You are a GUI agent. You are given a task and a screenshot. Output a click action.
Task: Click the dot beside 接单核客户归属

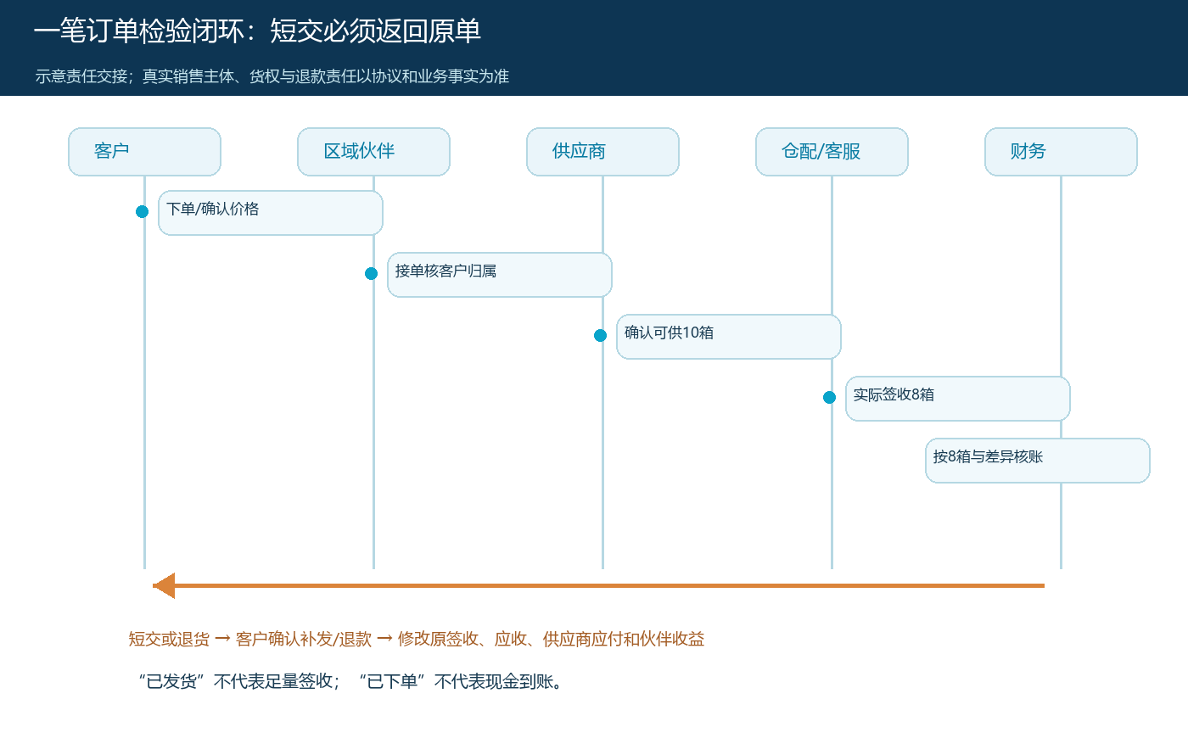(x=372, y=273)
